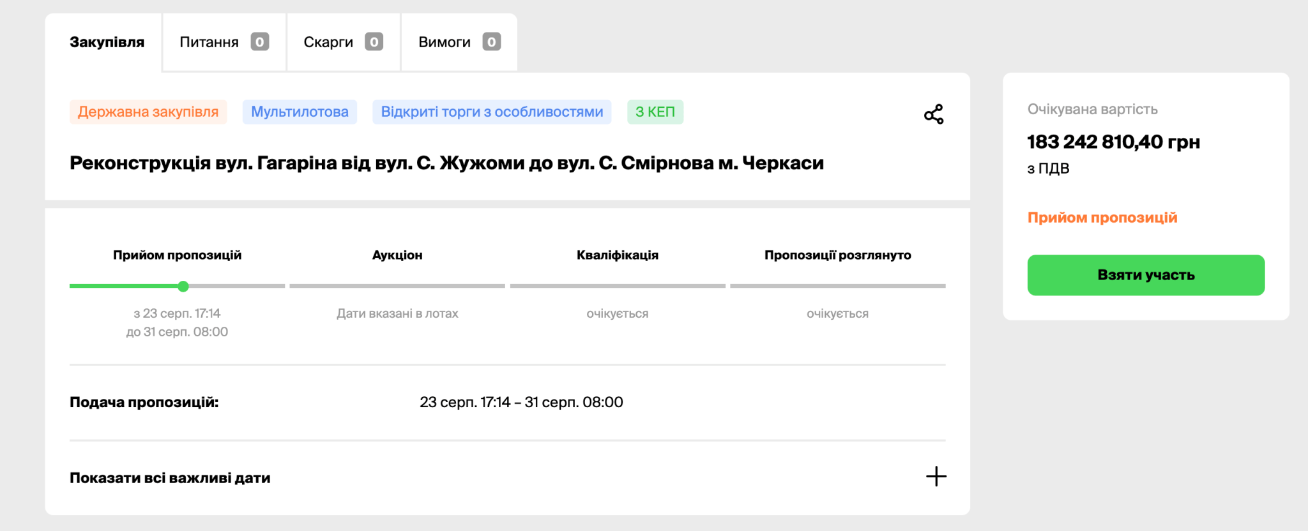This screenshot has width=1308, height=531.
Task: Click the tender title Реконструкція вул. Гагаріна
Action: point(446,163)
